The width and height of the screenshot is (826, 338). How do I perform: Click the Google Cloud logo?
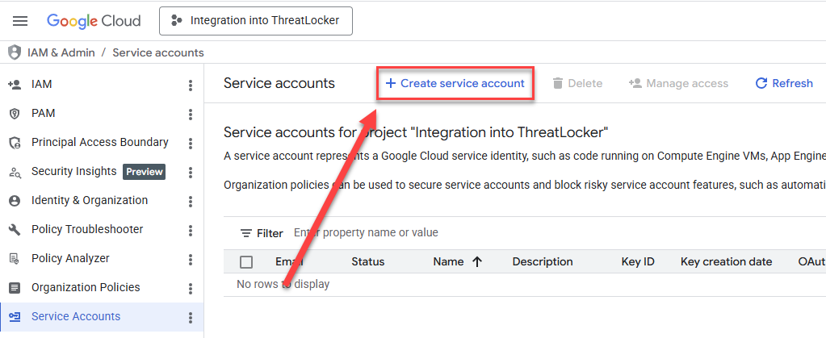tap(94, 21)
